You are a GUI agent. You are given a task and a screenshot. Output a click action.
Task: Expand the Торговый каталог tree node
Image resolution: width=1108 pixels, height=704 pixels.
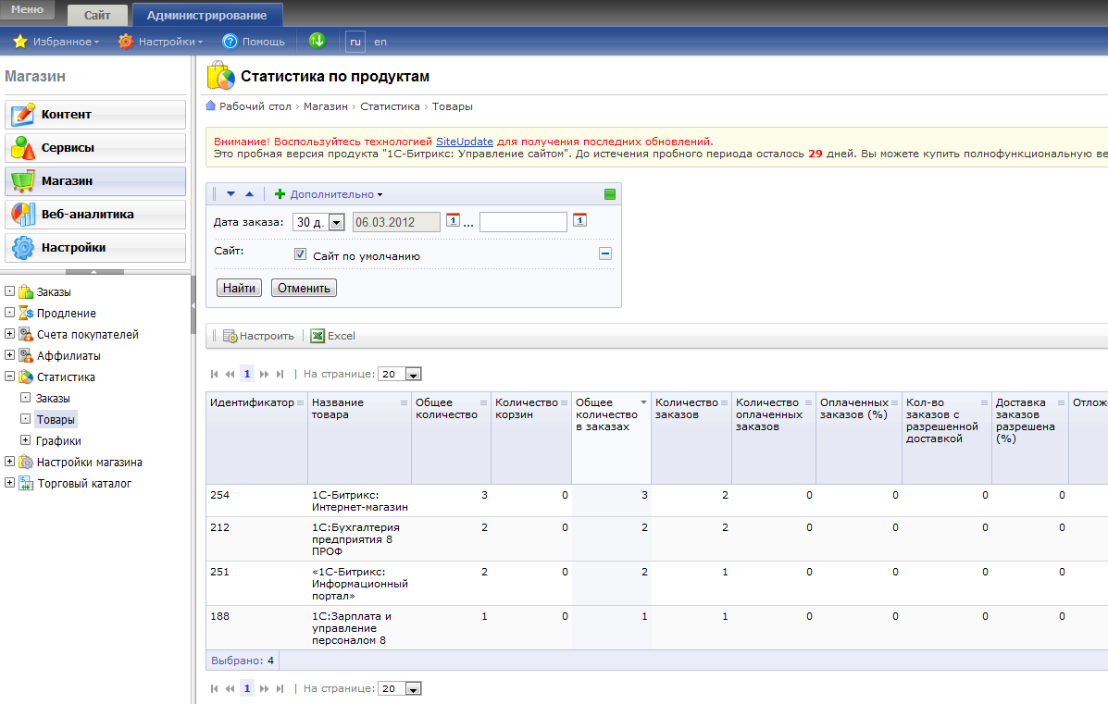[x=9, y=483]
